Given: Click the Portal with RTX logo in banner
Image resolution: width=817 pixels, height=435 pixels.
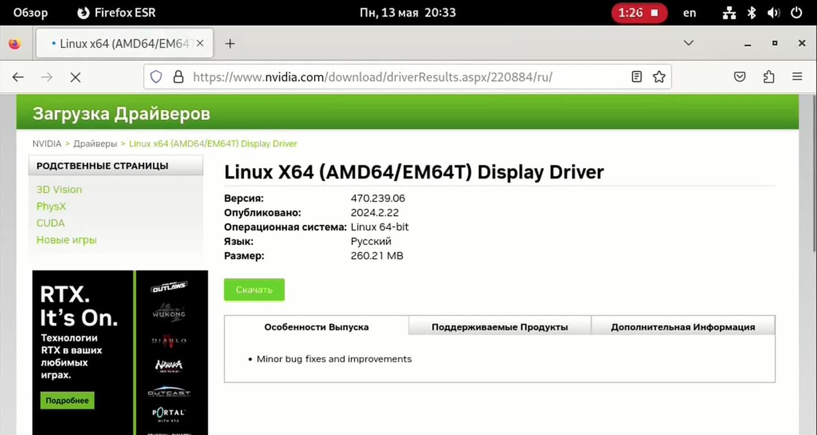Looking at the screenshot, I should pyautogui.click(x=169, y=413).
